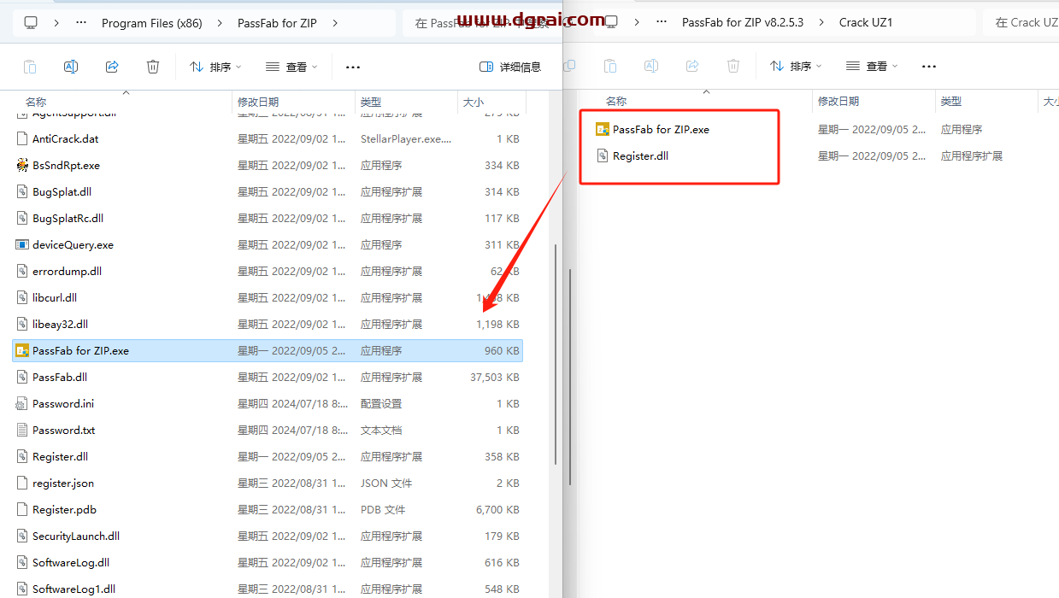This screenshot has width=1059, height=598.
Task: Select Password.txt text file icon
Action: pos(22,430)
